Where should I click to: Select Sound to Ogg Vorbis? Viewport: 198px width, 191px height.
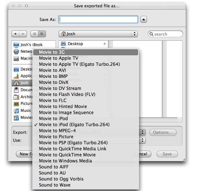pos(86,179)
